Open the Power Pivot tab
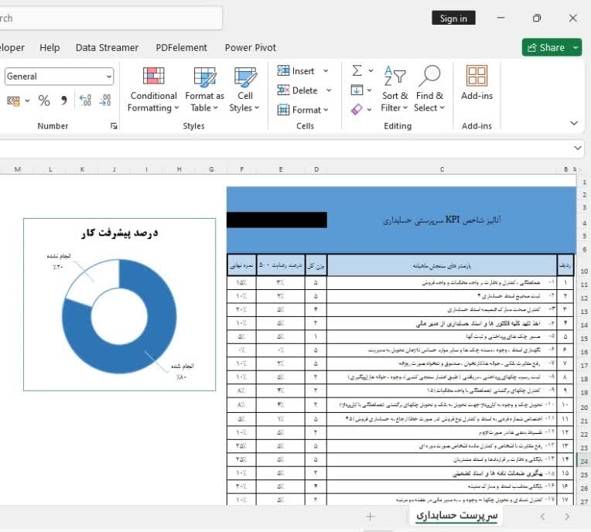Image resolution: width=591 pixels, height=532 pixels. 251,47
